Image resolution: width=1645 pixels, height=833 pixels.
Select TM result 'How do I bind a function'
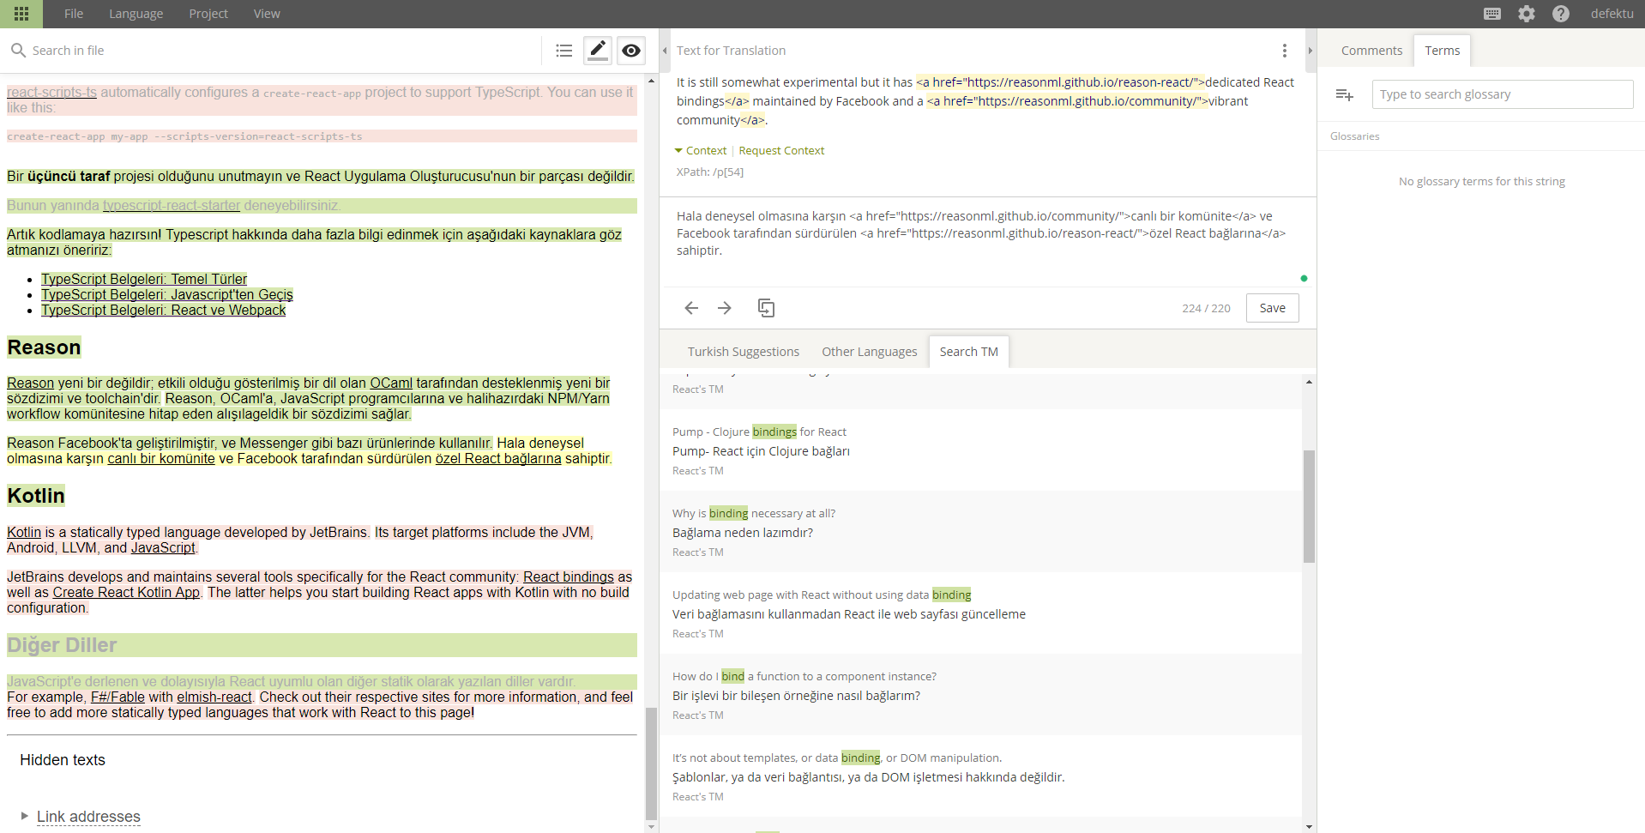pos(981,695)
